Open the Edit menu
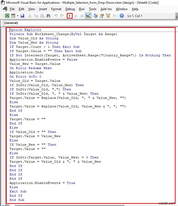 point(21,9)
